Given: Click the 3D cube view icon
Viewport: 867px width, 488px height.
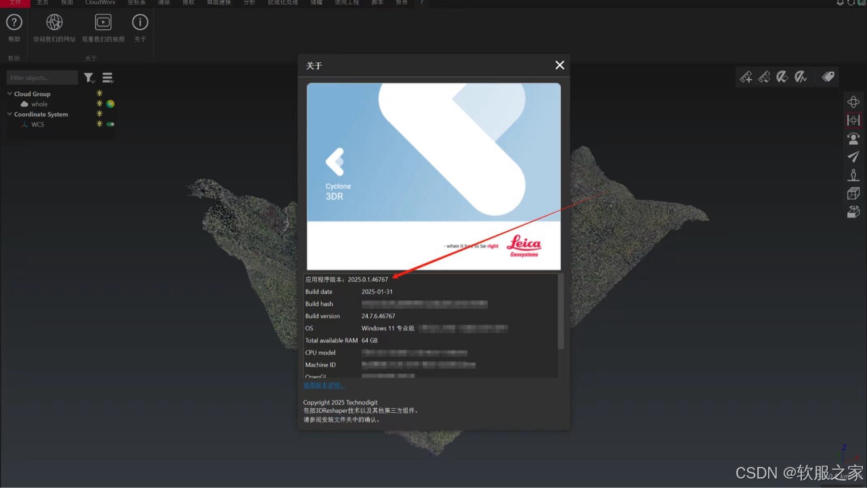Looking at the screenshot, I should (853, 194).
